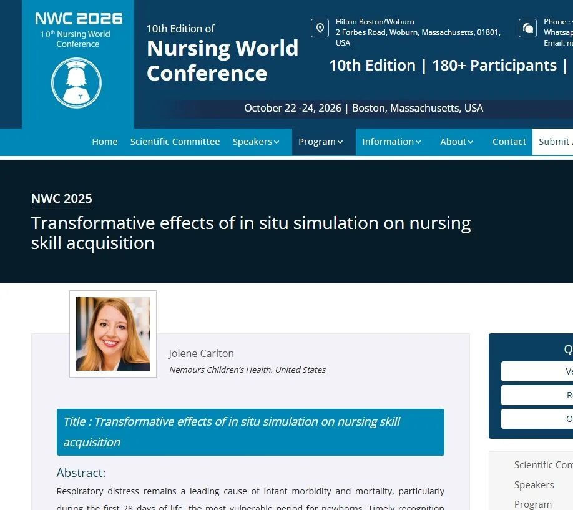Click the chat contact icon near Phone details

pos(527,28)
